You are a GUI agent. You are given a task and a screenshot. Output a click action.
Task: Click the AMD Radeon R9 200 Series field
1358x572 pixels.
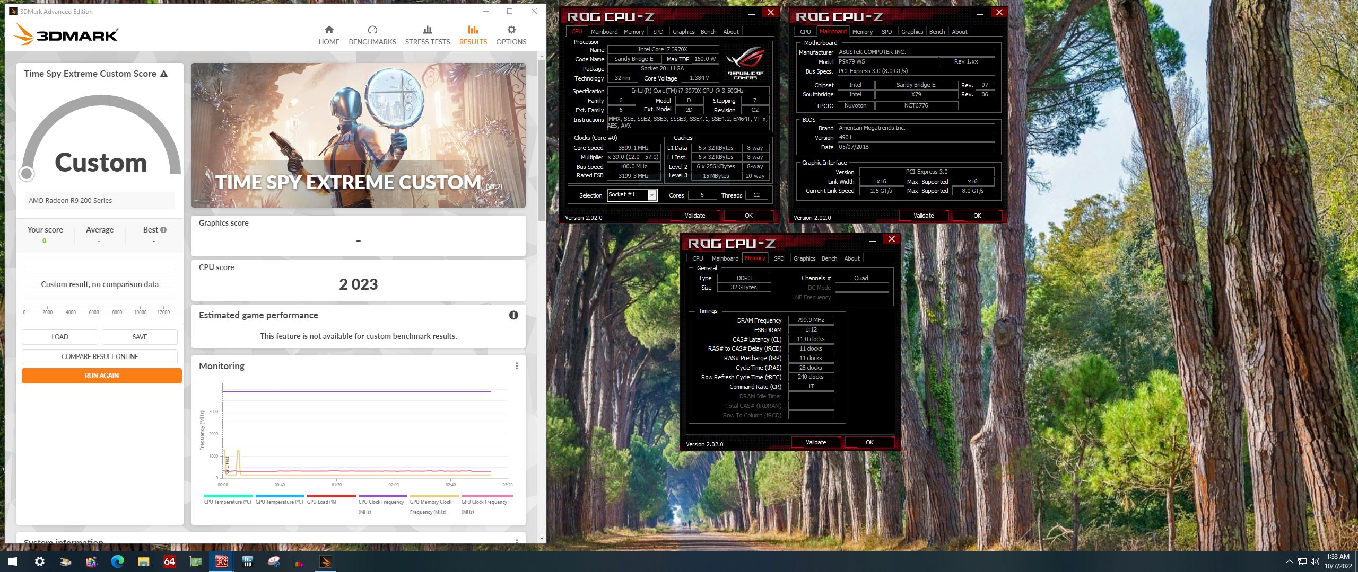(100, 200)
